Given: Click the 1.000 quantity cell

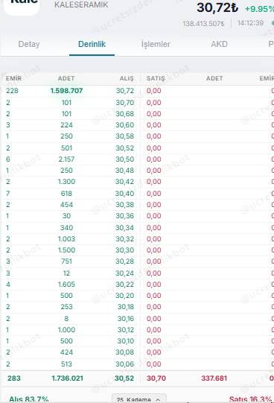Looking at the screenshot, I should 66,329.
